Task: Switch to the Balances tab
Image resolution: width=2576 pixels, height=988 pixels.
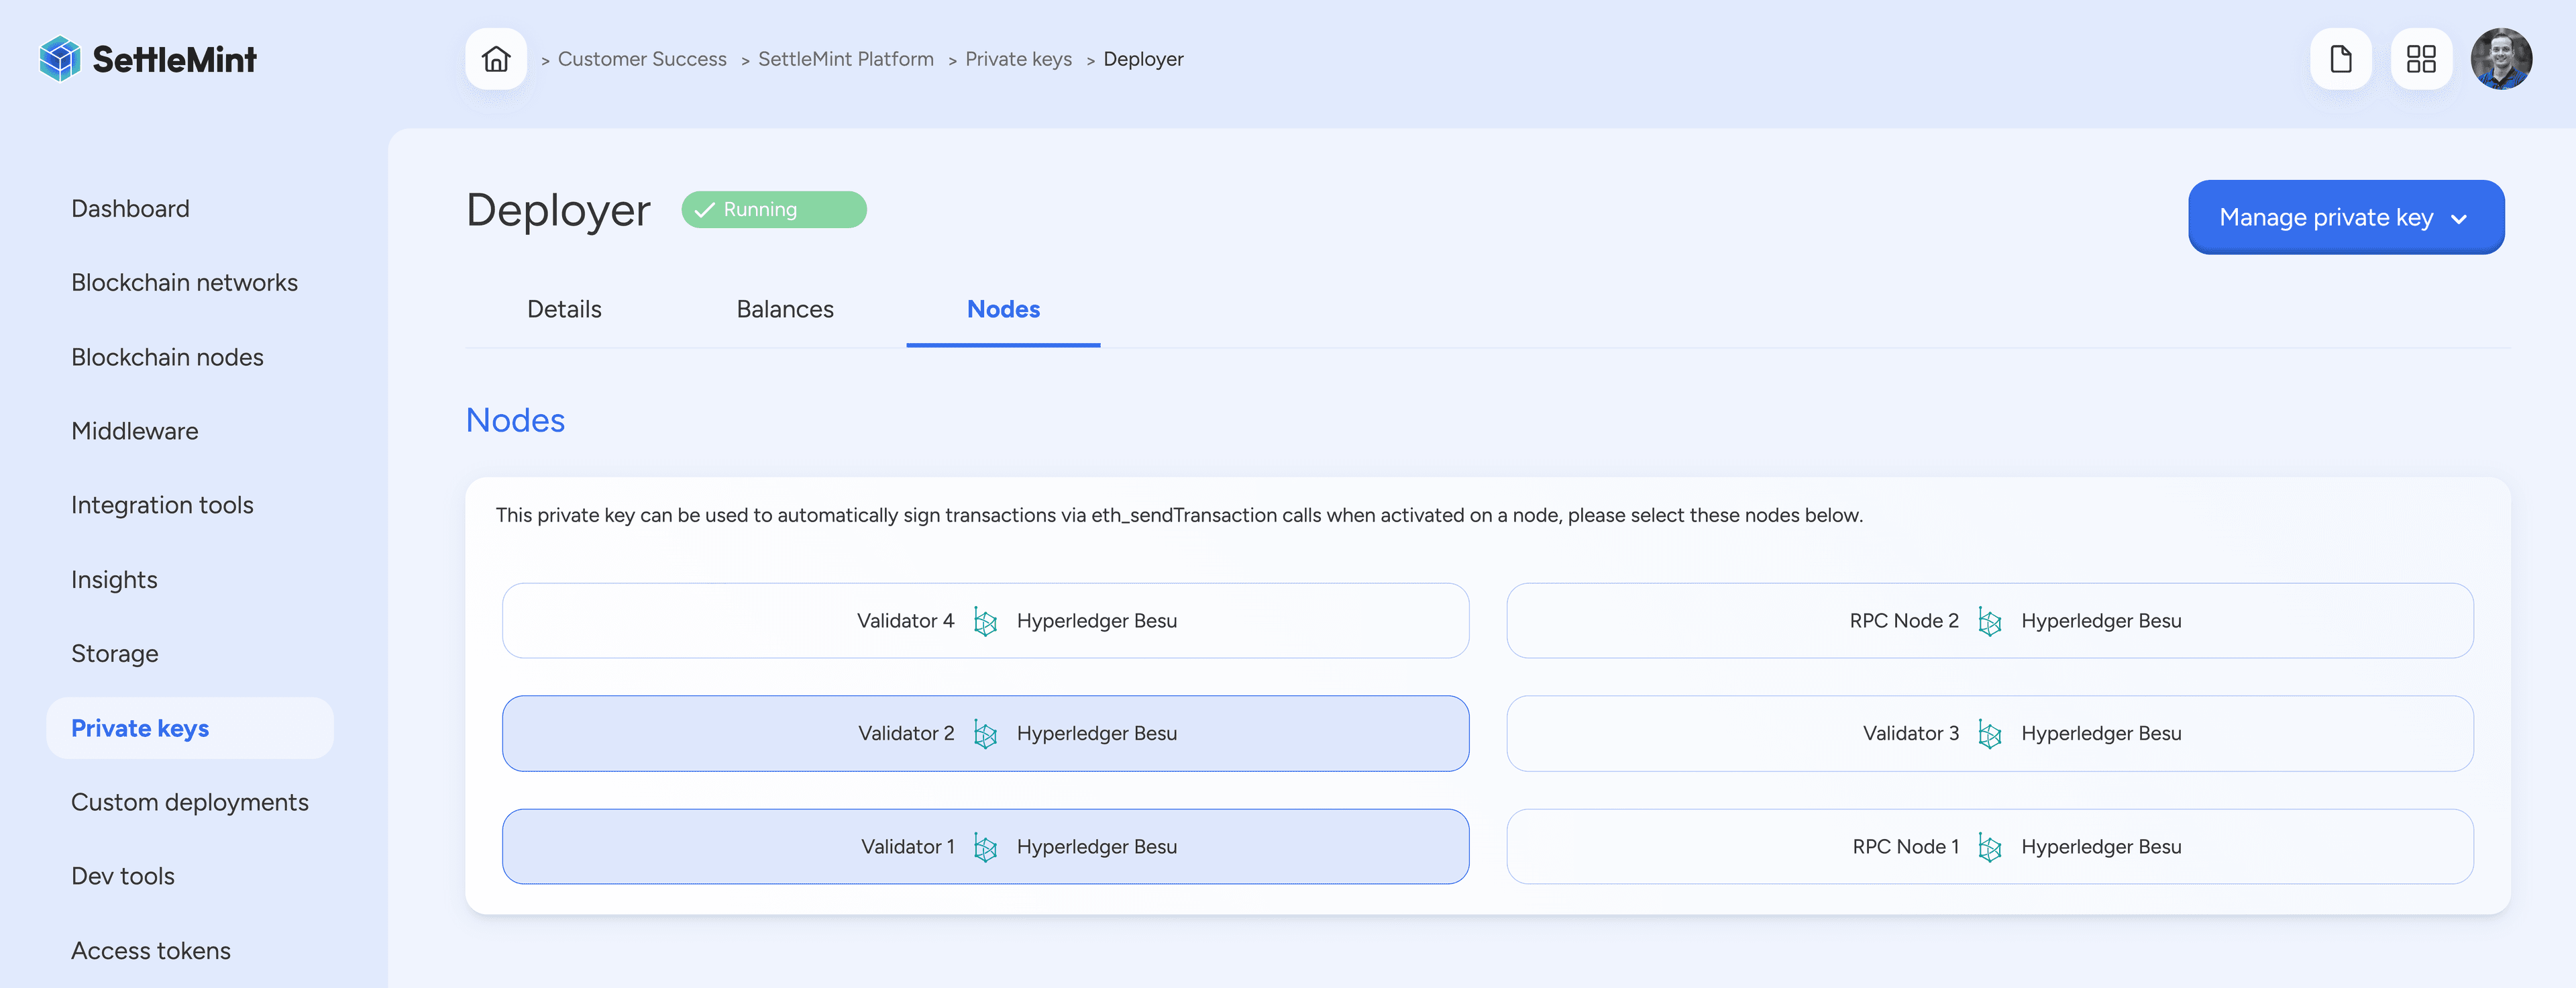Action: [785, 309]
